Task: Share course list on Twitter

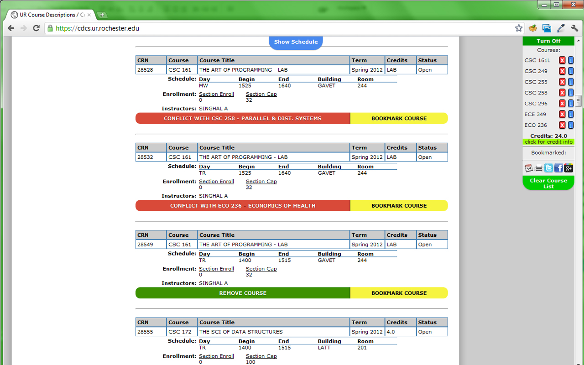Action: (x=548, y=168)
